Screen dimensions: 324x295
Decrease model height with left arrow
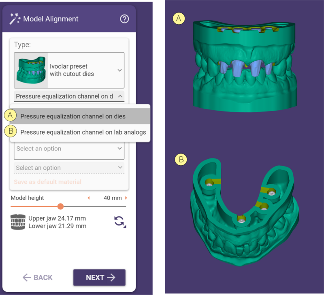pos(89,198)
